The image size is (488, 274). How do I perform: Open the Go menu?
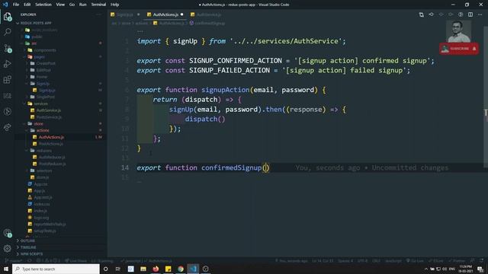pos(72,5)
